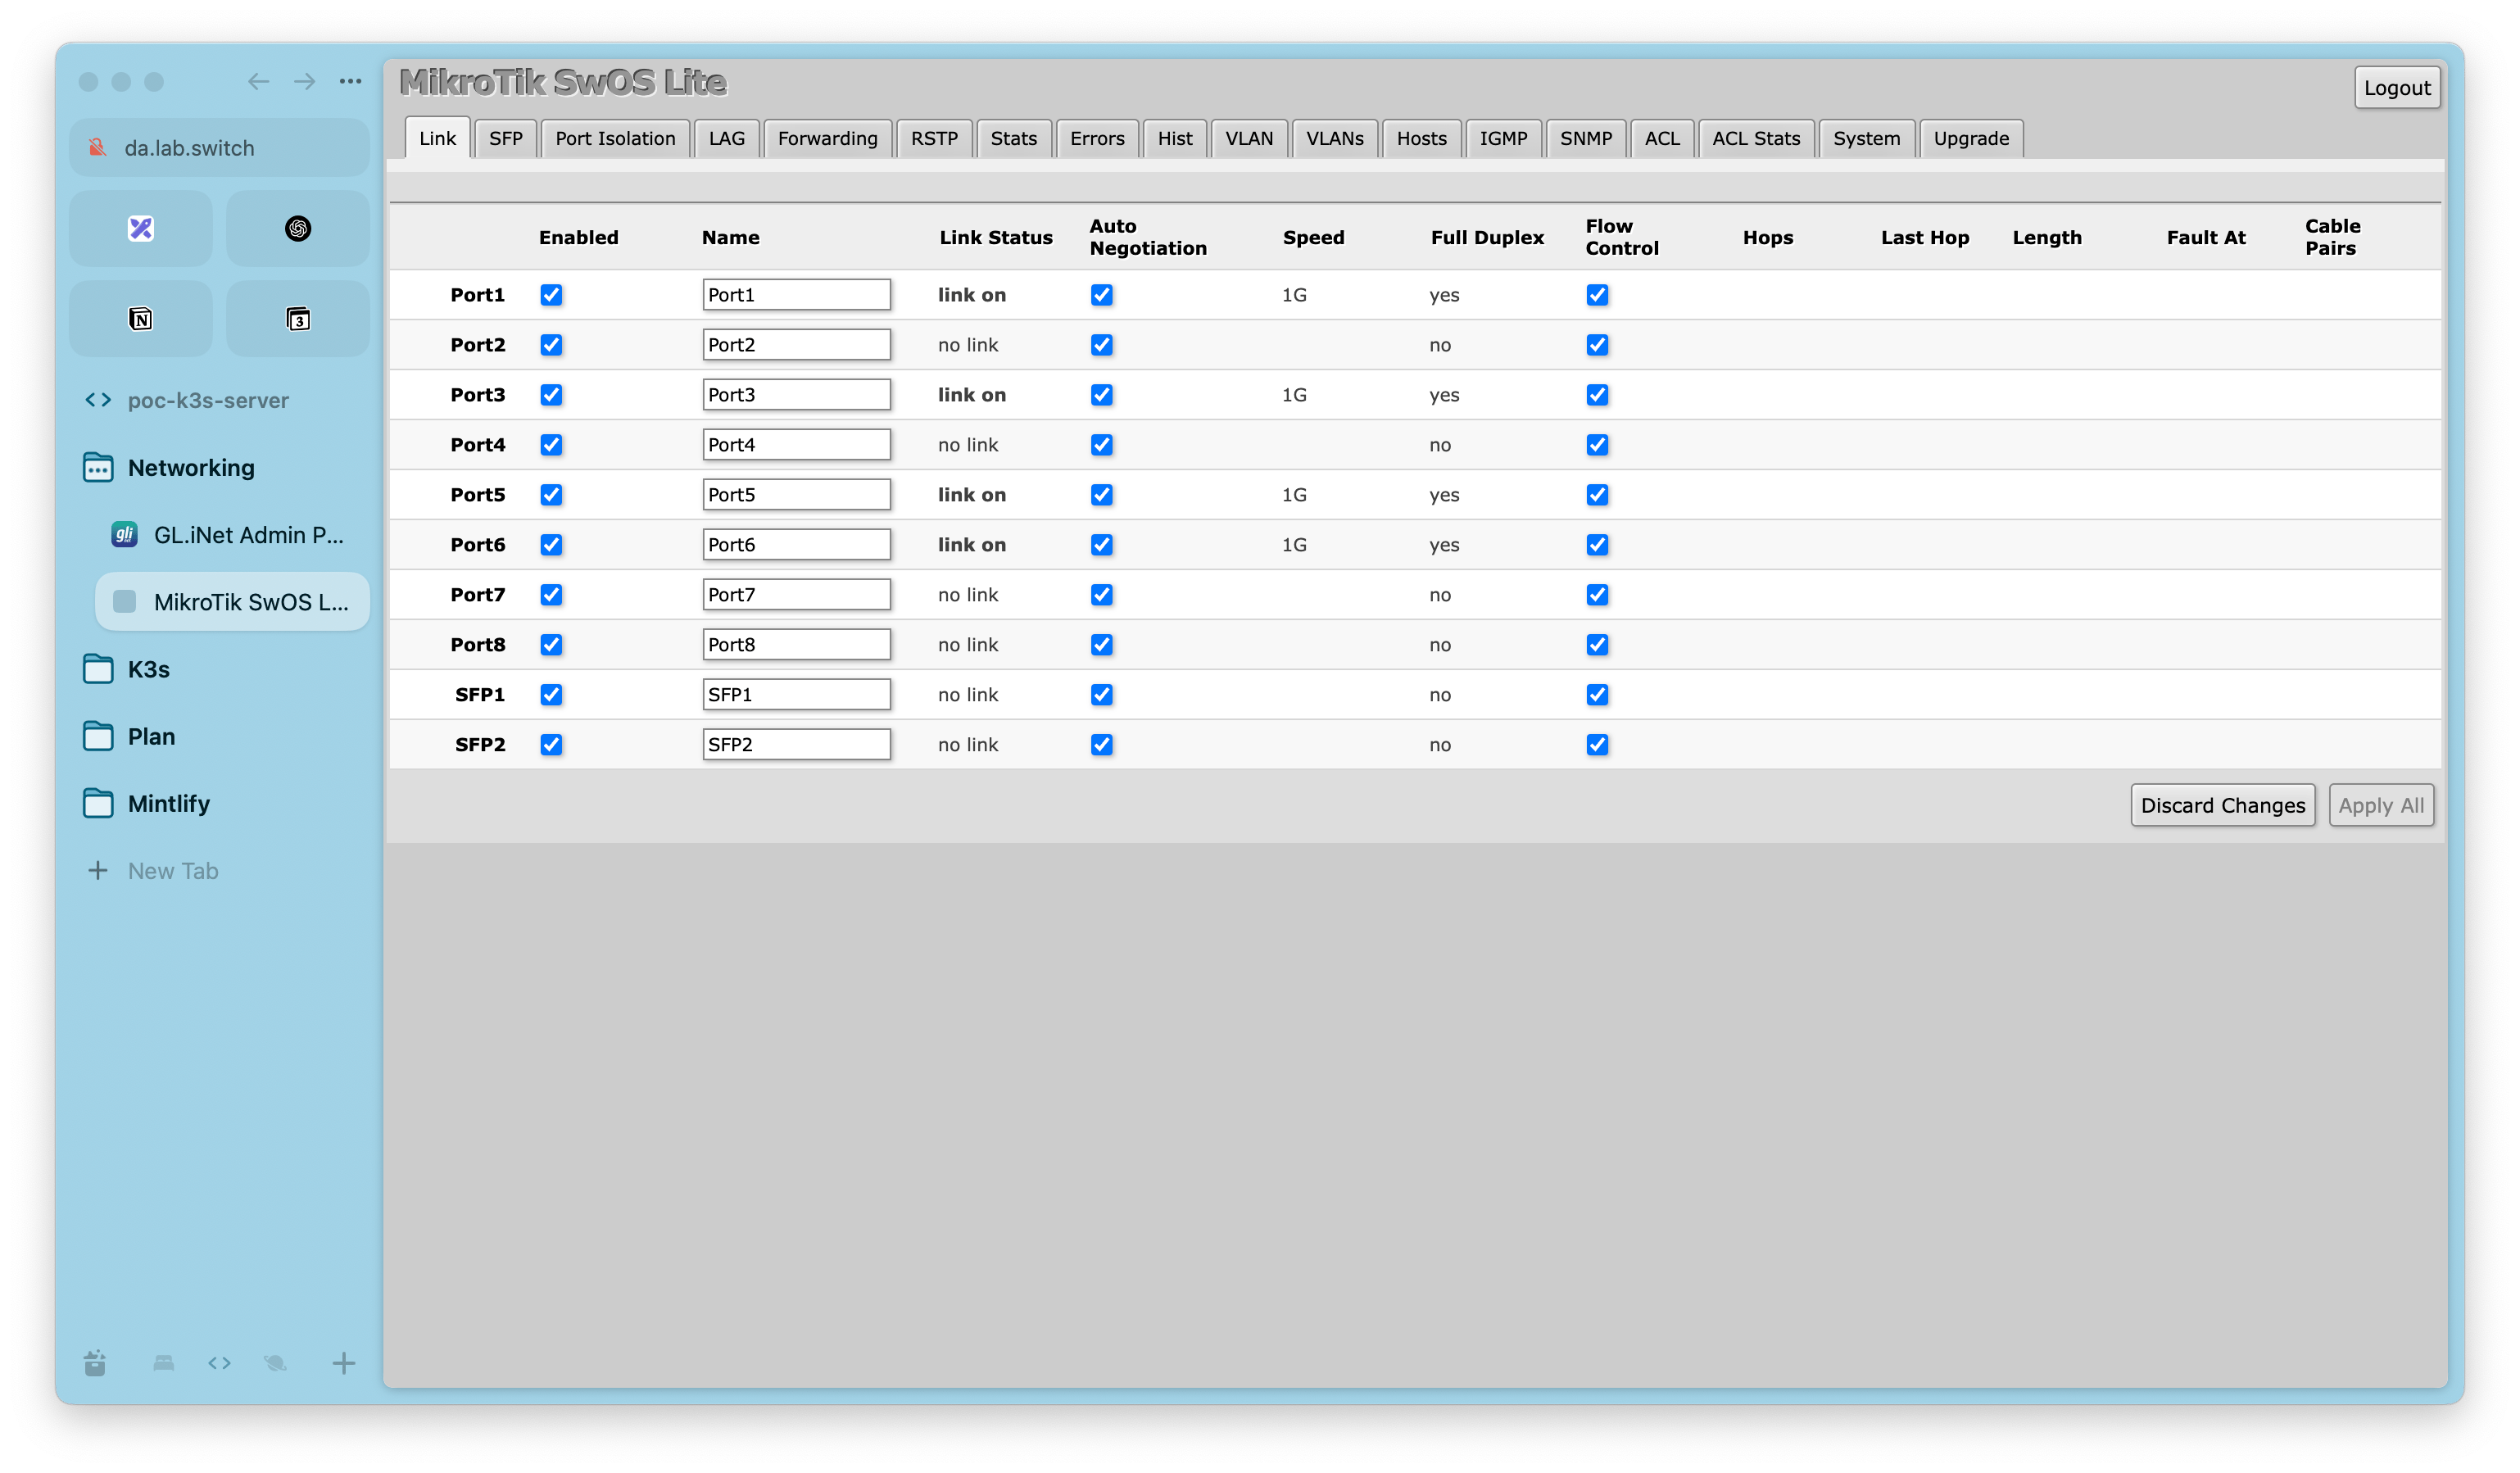Open the SFP tab
The width and height of the screenshot is (2520, 1473).
(506, 139)
